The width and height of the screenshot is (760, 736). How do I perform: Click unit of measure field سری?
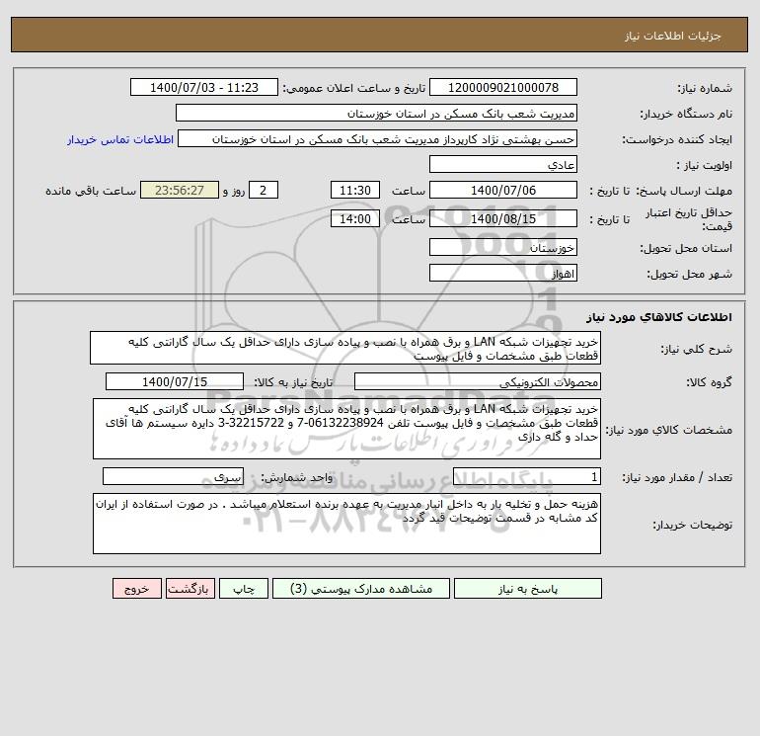[173, 477]
